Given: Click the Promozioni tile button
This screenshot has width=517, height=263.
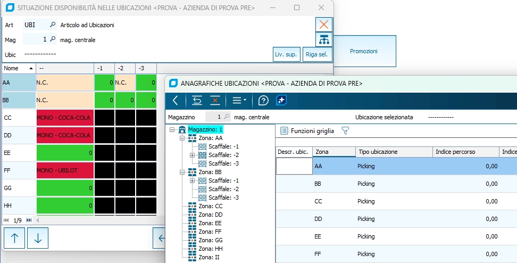Looking at the screenshot, I should click(364, 51).
